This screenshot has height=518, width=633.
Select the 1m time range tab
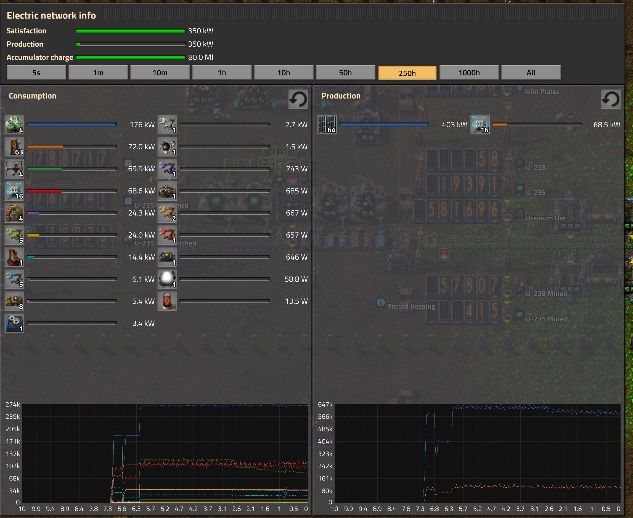(98, 73)
